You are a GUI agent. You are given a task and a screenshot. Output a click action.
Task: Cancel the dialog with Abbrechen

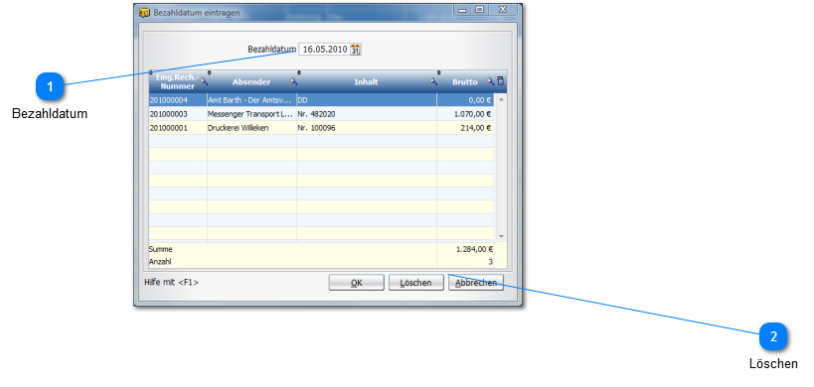coord(476,283)
